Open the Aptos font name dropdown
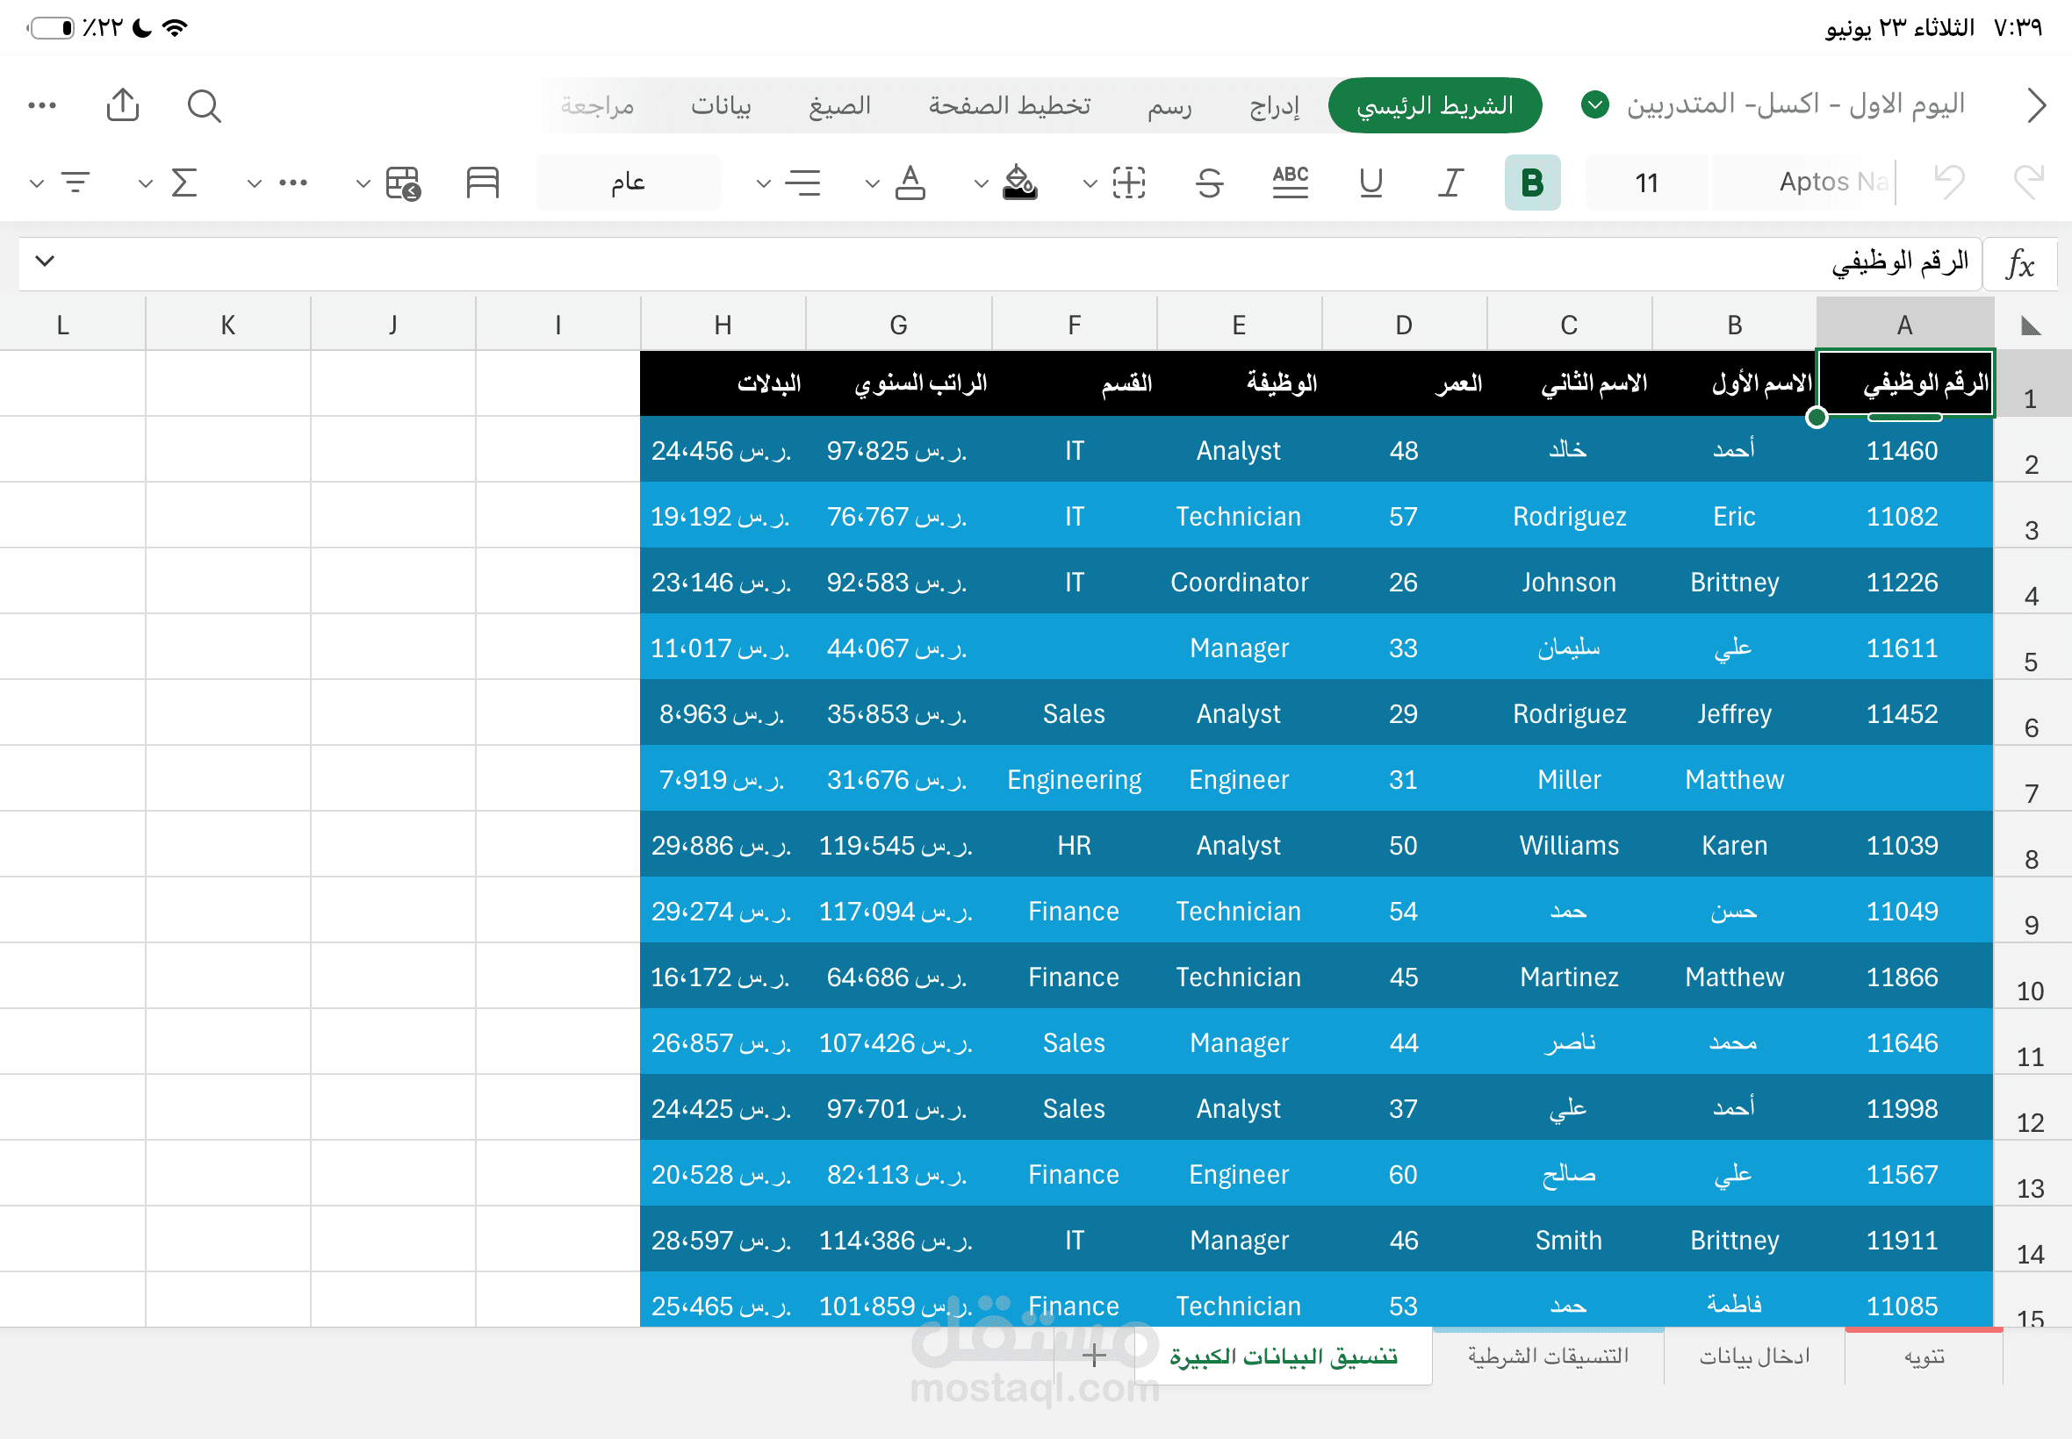The image size is (2072, 1439). [x=1804, y=183]
